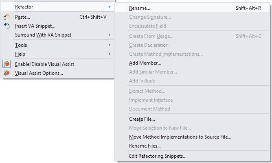Image resolution: width=272 pixels, height=163 pixels.
Task: Click the Help menu entry
Action: click(20, 54)
